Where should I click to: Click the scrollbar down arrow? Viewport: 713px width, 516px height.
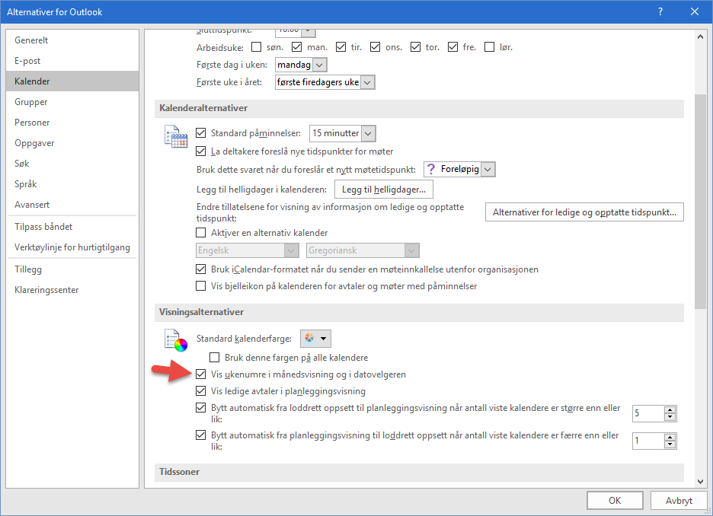point(700,482)
